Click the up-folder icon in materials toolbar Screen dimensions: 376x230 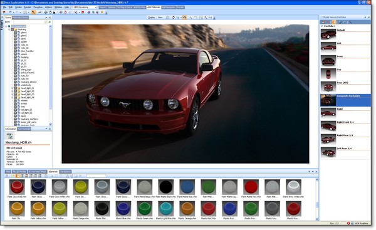pos(7,176)
